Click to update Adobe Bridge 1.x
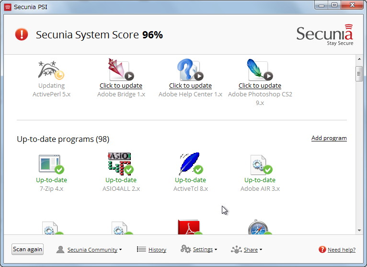 121,85
